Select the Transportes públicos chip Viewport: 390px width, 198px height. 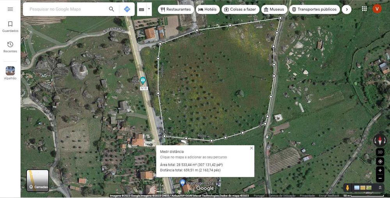[314, 9]
